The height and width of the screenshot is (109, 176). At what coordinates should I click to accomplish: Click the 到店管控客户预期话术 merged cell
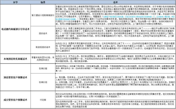pyautogui.click(x=15, y=77)
